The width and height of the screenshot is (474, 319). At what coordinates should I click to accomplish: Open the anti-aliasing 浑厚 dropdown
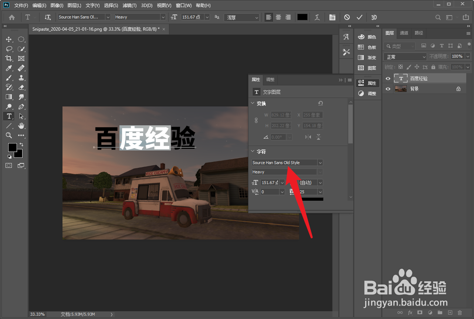pyautogui.click(x=242, y=17)
